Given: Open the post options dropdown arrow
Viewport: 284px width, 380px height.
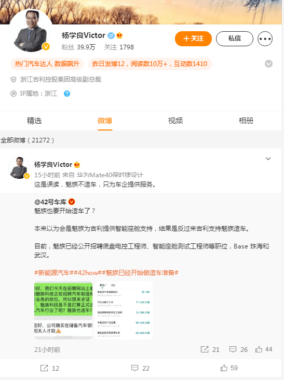Looking at the screenshot, I should (268, 159).
